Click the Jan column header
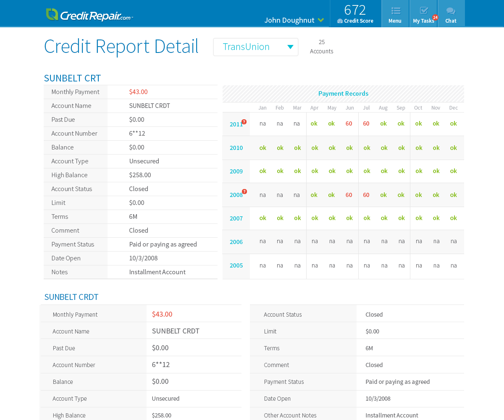Screen dimensions: 504x420 click(x=262, y=108)
